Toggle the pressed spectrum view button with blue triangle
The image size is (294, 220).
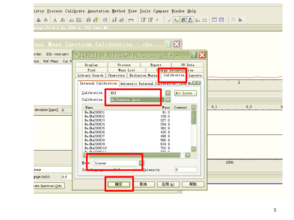(190, 20)
